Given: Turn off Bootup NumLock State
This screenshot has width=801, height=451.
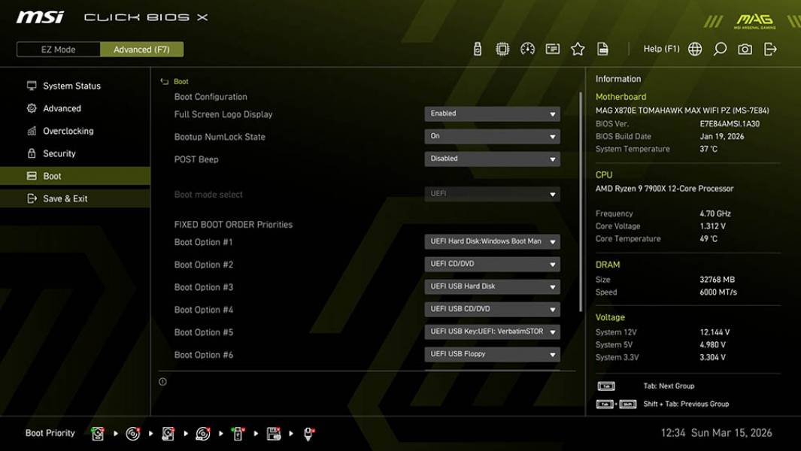Looking at the screenshot, I should pos(492,136).
